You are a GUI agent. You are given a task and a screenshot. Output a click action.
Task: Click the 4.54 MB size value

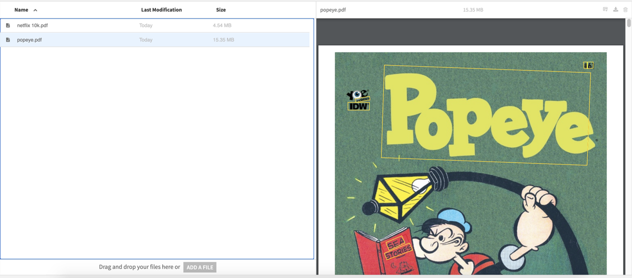[222, 25]
